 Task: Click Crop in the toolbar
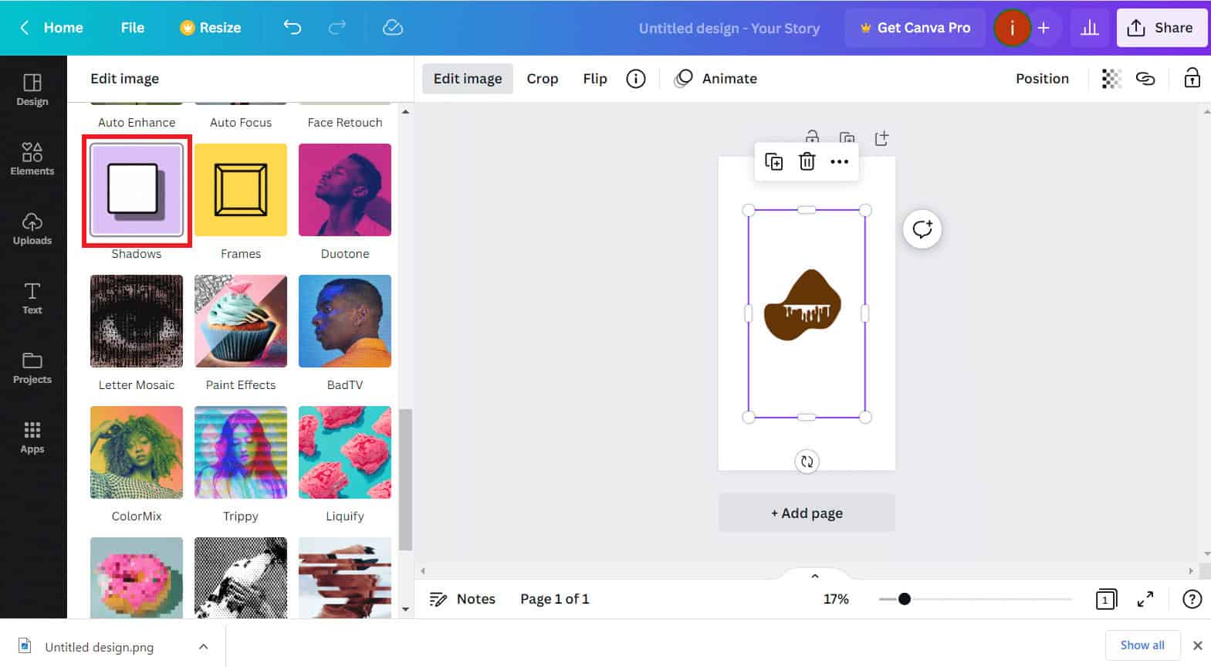(543, 79)
